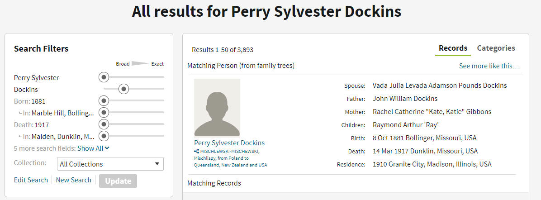
Task: Click the Marble Hill birthplace slider handle
Action: click(x=104, y=112)
